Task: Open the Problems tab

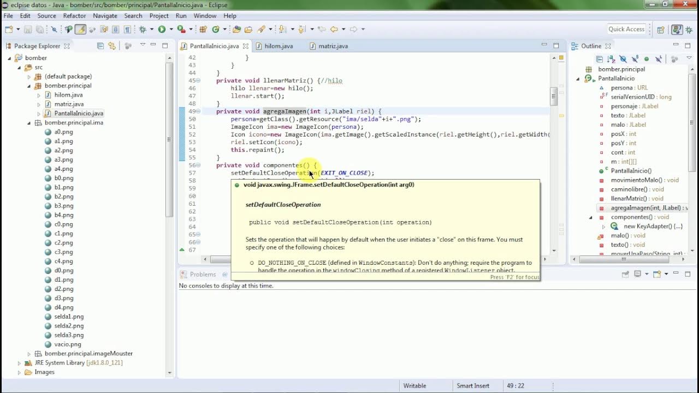Action: [x=203, y=274]
